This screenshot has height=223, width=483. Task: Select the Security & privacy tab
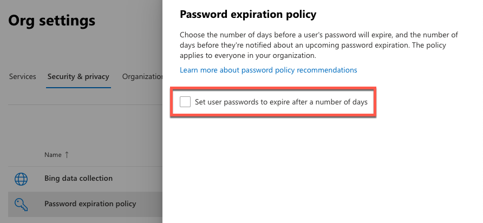click(x=78, y=76)
